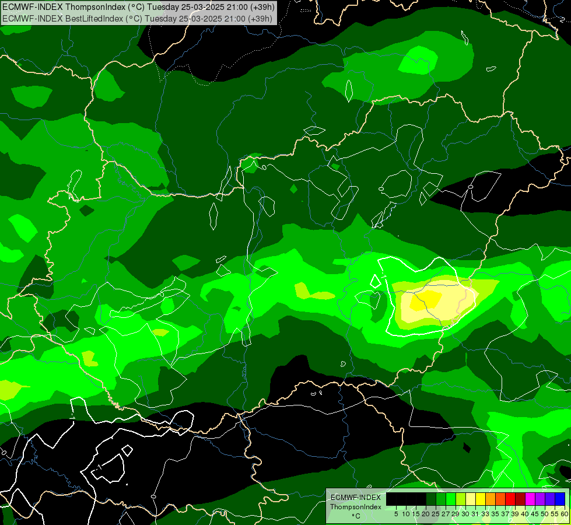The width and height of the screenshot is (571, 525).
Task: Click the legend tick label 27
Action: point(446,514)
